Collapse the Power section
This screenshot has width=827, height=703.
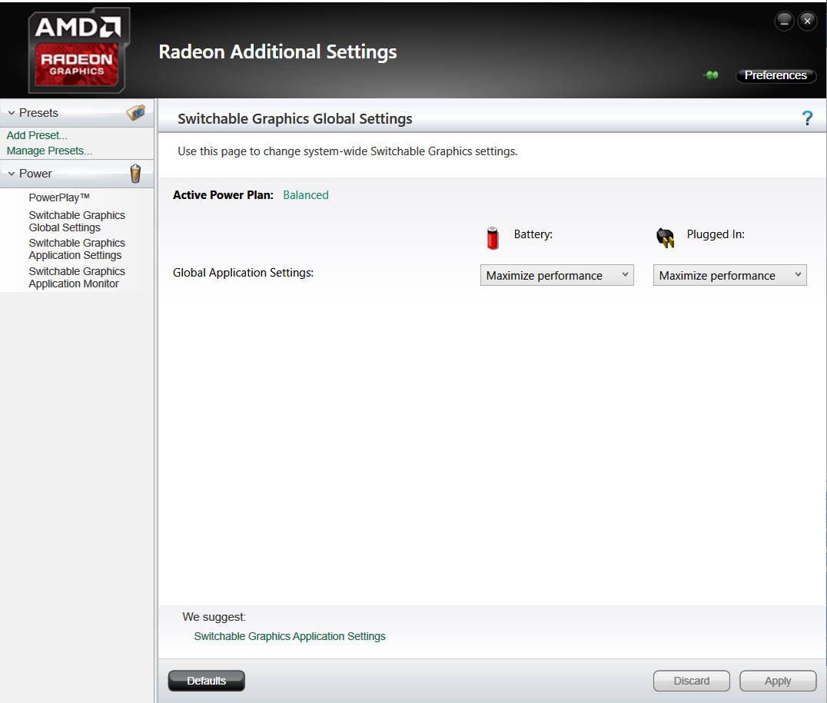click(11, 174)
